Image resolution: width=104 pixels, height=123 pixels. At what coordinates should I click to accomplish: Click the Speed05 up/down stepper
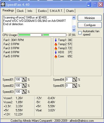tap(75, 85)
